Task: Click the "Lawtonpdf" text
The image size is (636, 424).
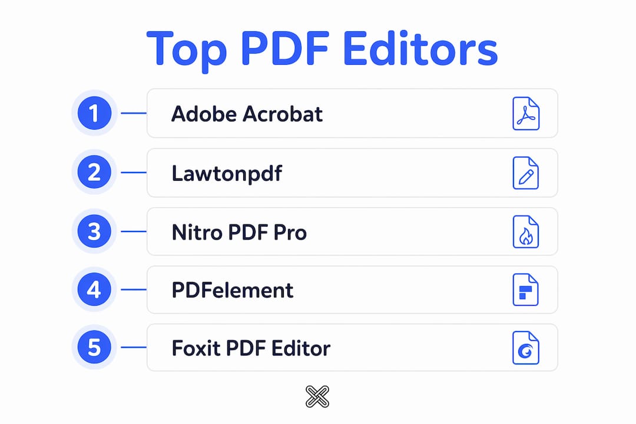Action: pos(227,174)
